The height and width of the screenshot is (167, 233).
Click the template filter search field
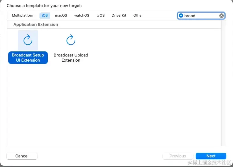click(x=201, y=16)
